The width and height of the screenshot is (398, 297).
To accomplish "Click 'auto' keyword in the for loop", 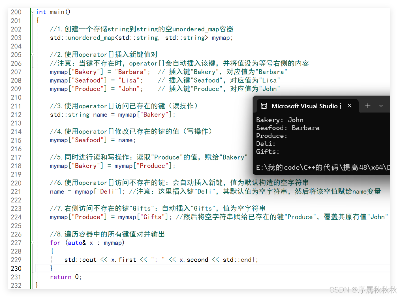I will [x=75, y=243].
